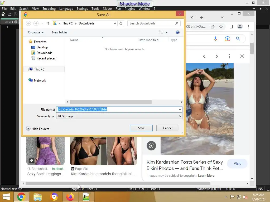The width and height of the screenshot is (270, 202).
Task: Click the Lens search-inside-image icon
Action: click(x=151, y=146)
